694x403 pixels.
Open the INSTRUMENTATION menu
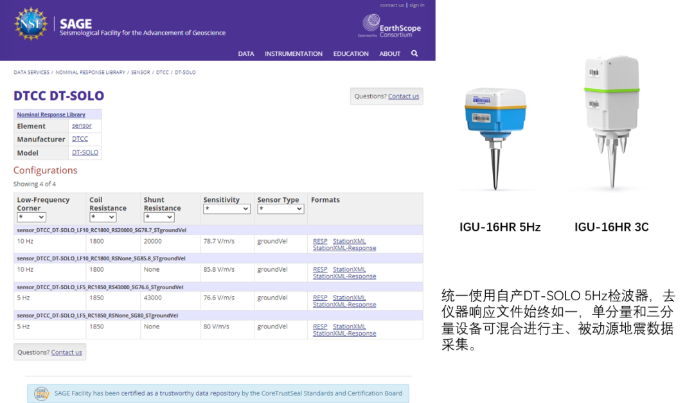[294, 53]
